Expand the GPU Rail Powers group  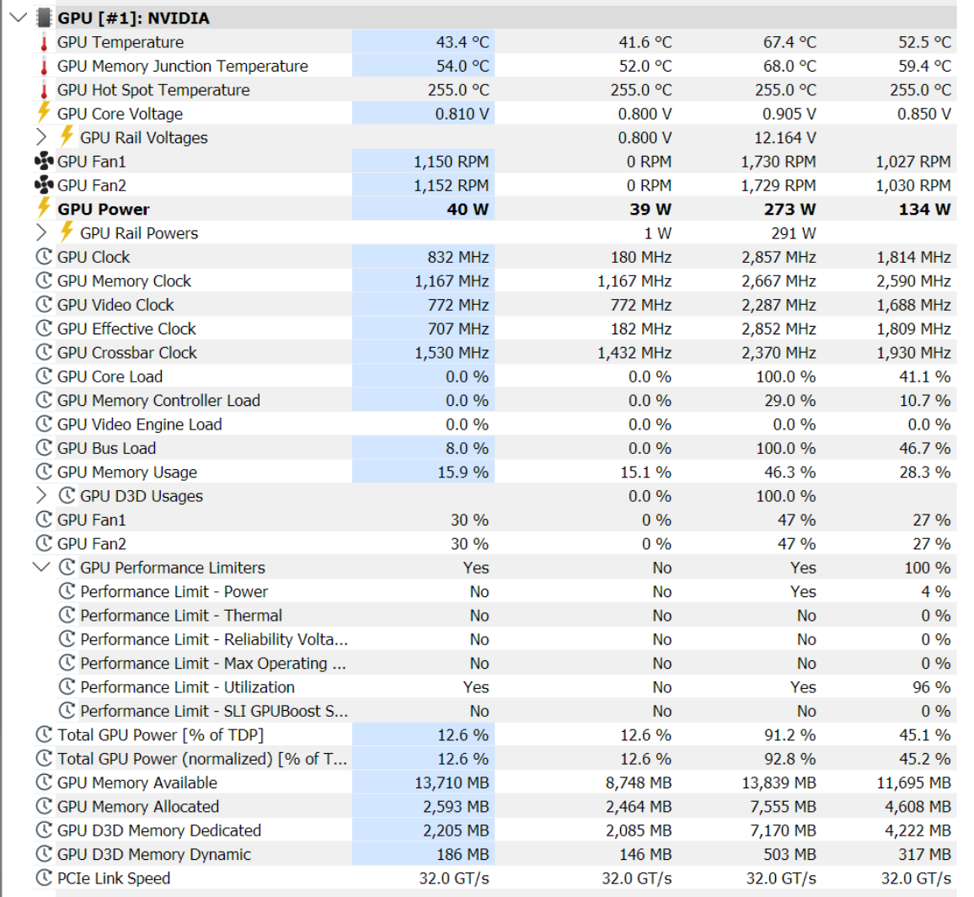point(41,233)
